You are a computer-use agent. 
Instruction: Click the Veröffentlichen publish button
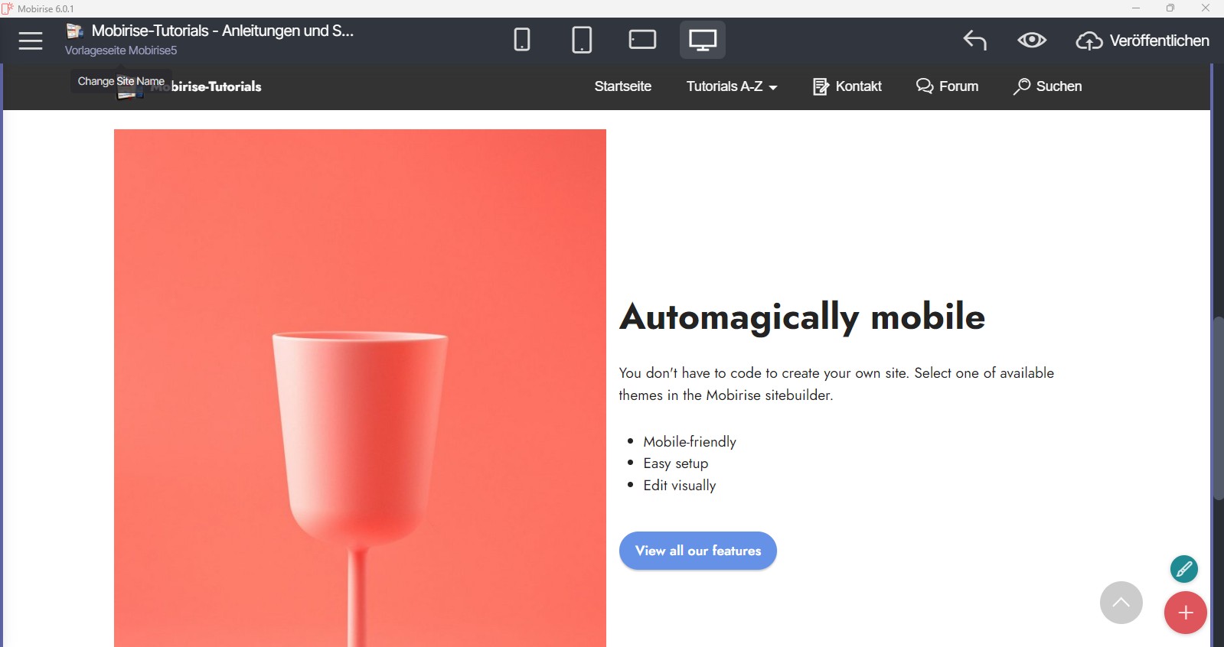pyautogui.click(x=1143, y=41)
